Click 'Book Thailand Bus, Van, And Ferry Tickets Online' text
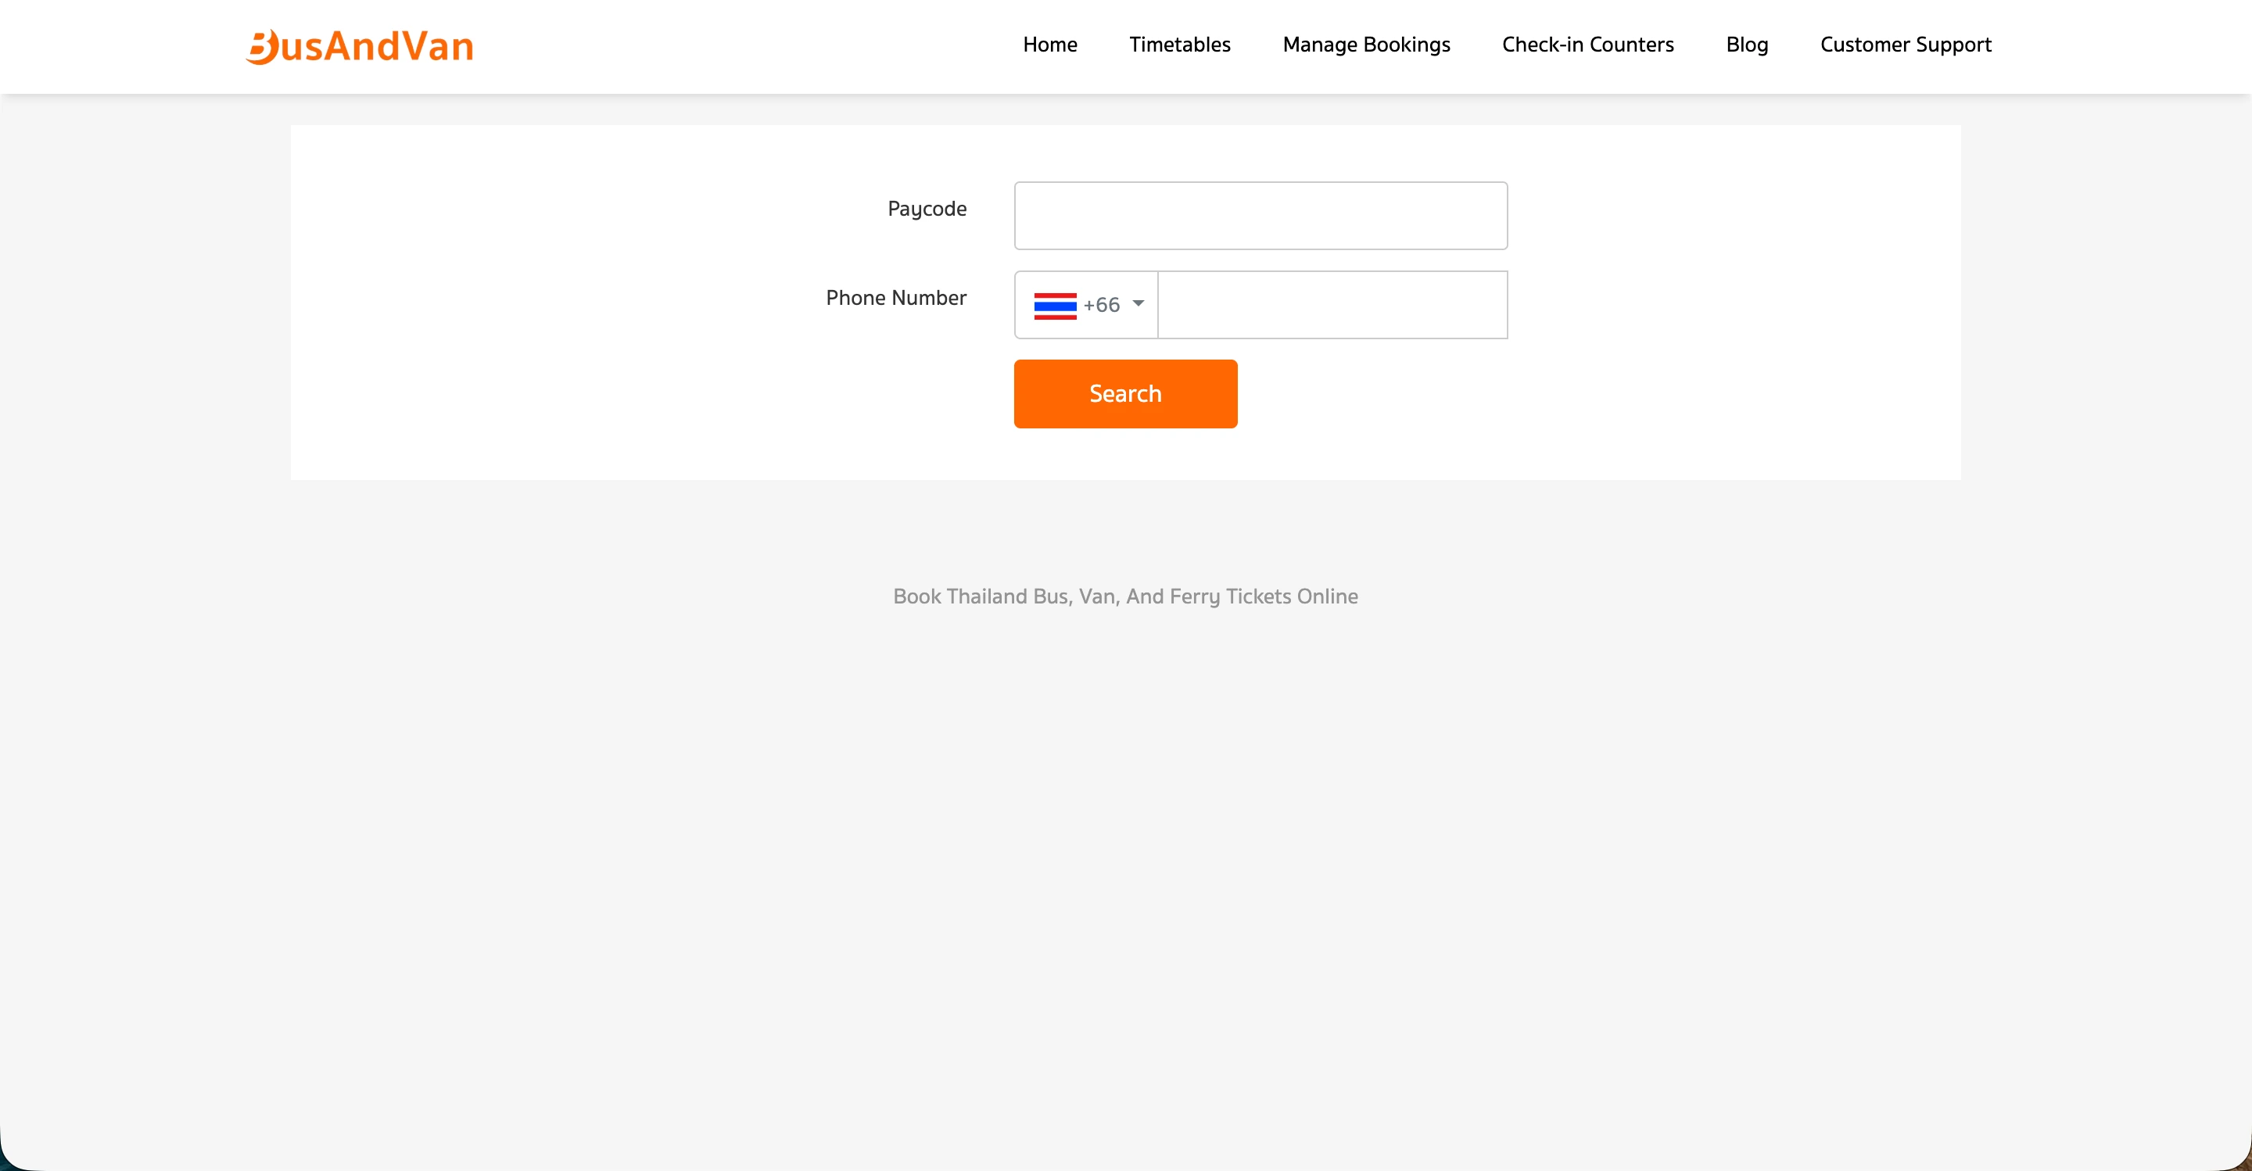The image size is (2252, 1171). coord(1125,597)
